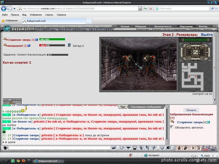Viewport: 219px width, 164px height.
Task: Switch to the Чат tab
Action: 123,107
